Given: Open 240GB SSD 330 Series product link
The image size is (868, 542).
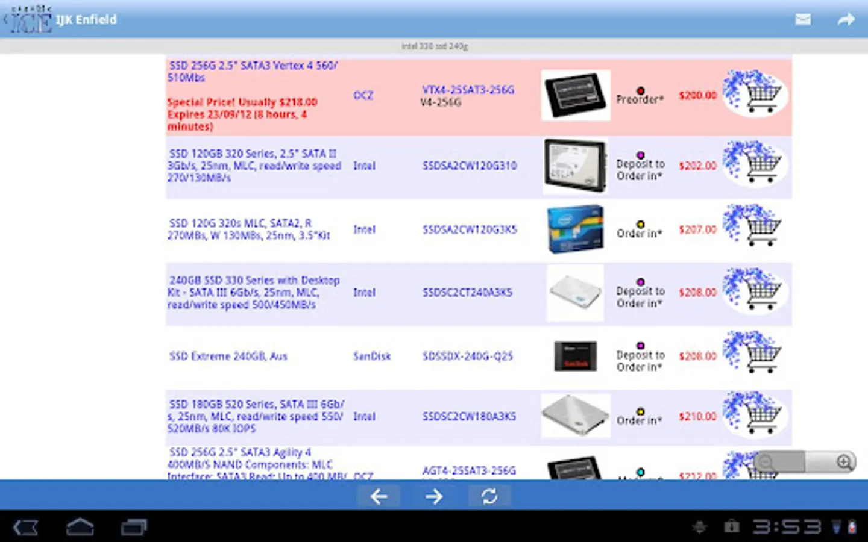Looking at the screenshot, I should pos(254,292).
